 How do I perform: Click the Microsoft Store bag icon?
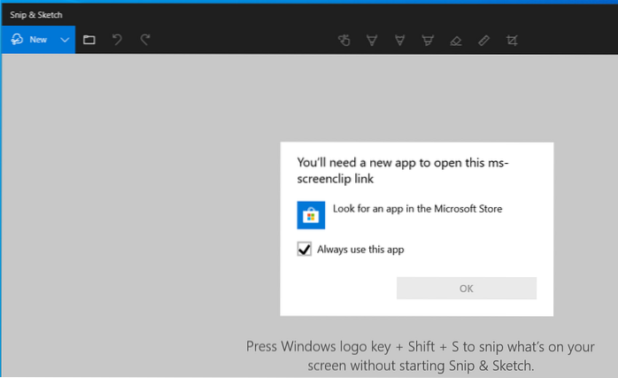click(311, 214)
